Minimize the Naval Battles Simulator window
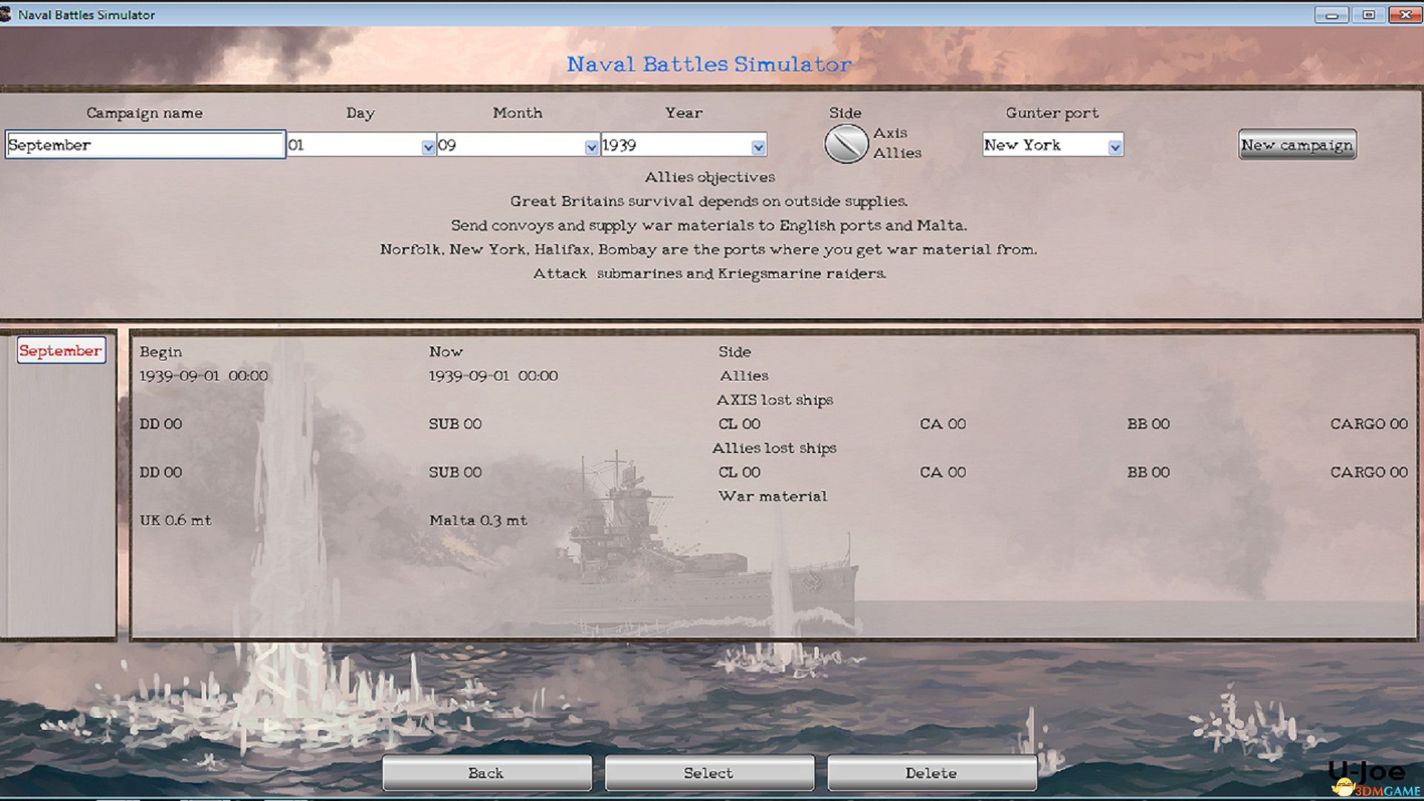This screenshot has height=801, width=1424. [1331, 14]
